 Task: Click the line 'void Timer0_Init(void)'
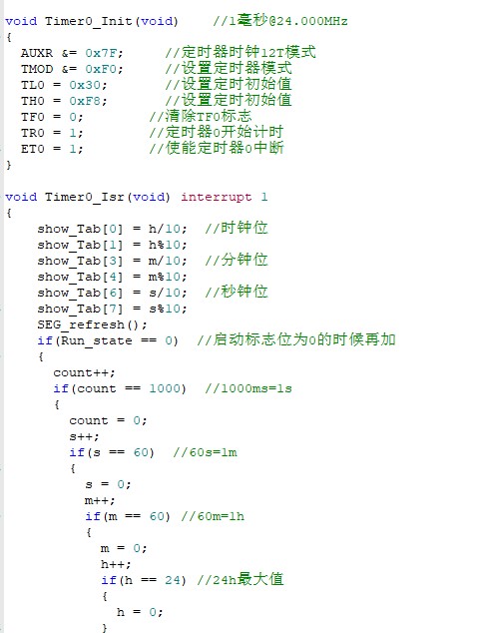click(92, 21)
